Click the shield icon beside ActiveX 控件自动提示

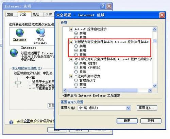pos(71,29)
